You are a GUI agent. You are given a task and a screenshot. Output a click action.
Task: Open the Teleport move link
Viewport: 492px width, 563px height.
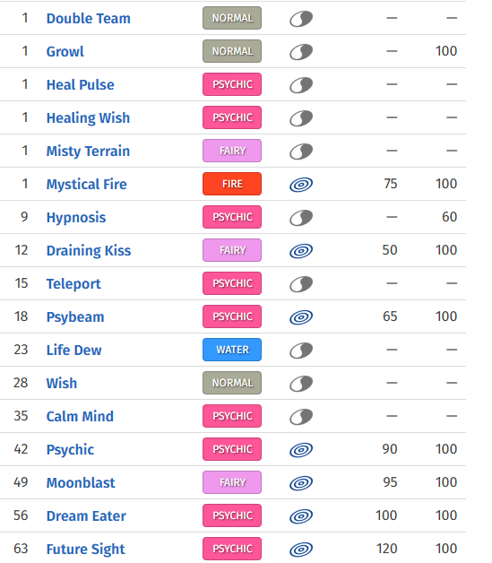click(x=73, y=283)
